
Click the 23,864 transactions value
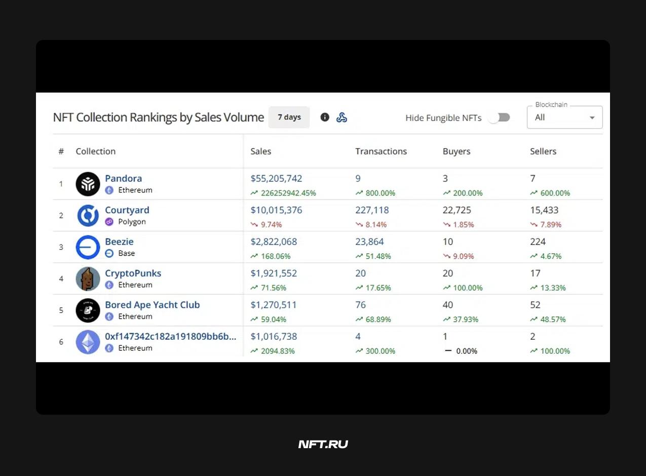click(370, 242)
